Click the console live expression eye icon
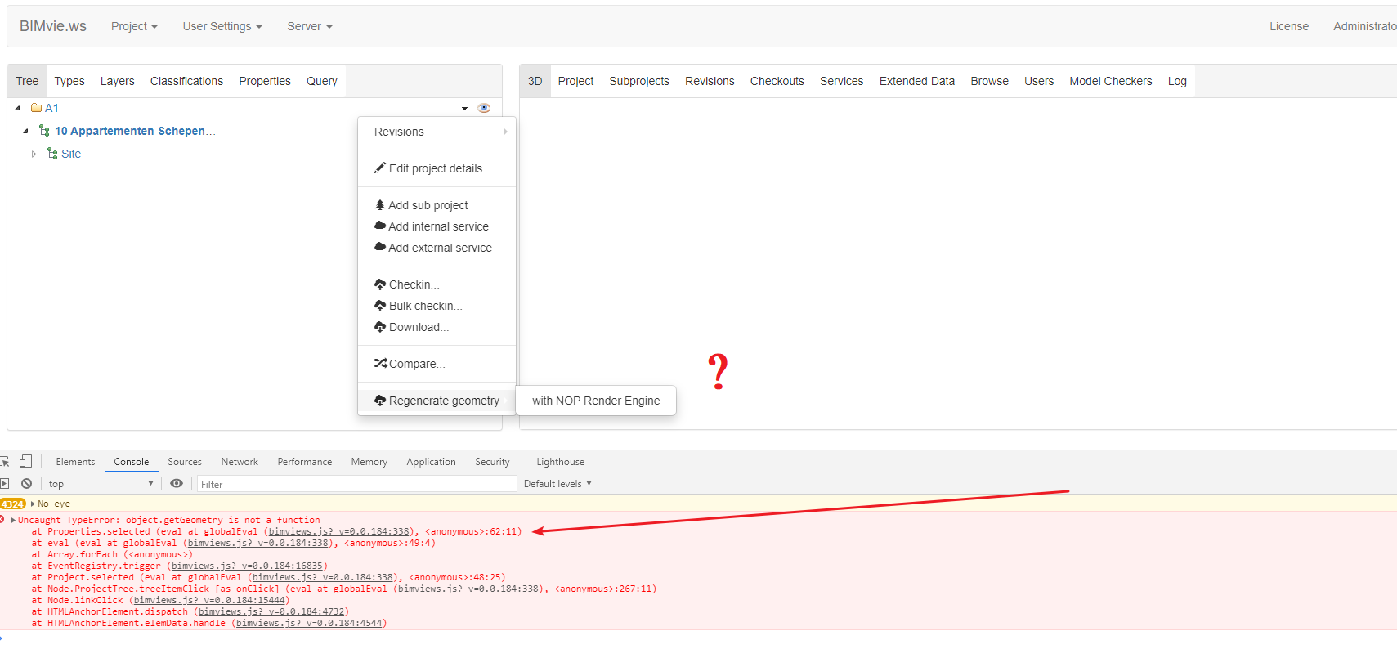Screen dimensions: 1397x649 point(177,483)
